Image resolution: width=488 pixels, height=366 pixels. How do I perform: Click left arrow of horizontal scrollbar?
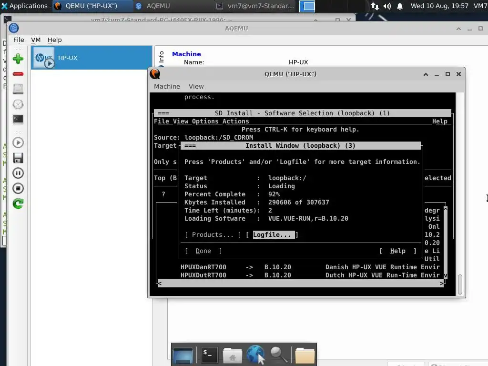point(160,283)
